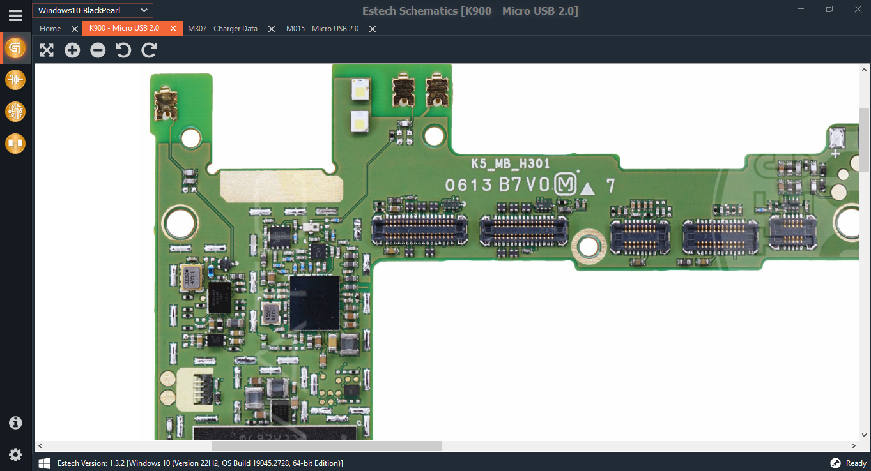
Task: Close the K900 - Micro USB 2.0 tab
Action: pyautogui.click(x=173, y=29)
